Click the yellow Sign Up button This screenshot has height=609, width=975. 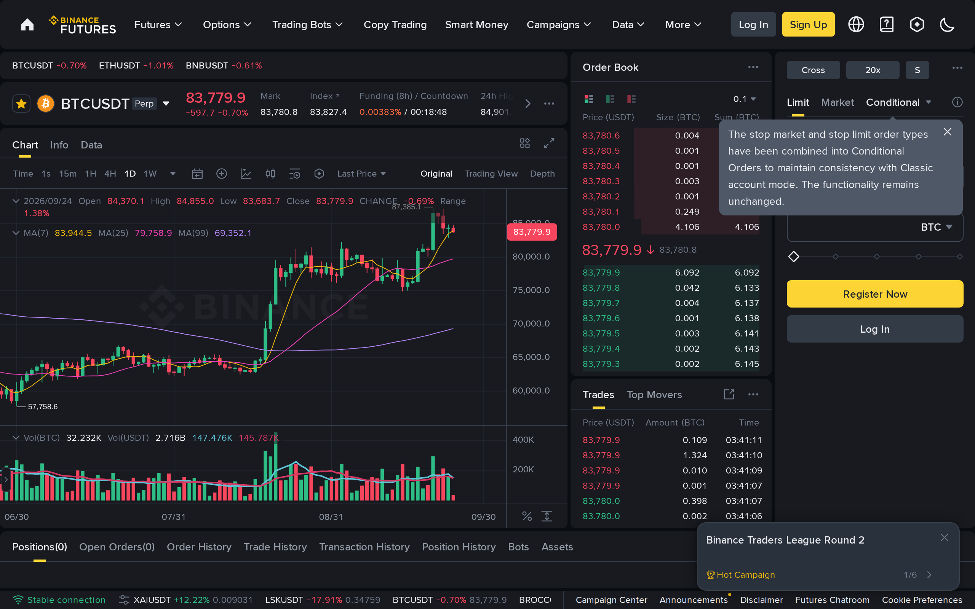pyautogui.click(x=808, y=25)
